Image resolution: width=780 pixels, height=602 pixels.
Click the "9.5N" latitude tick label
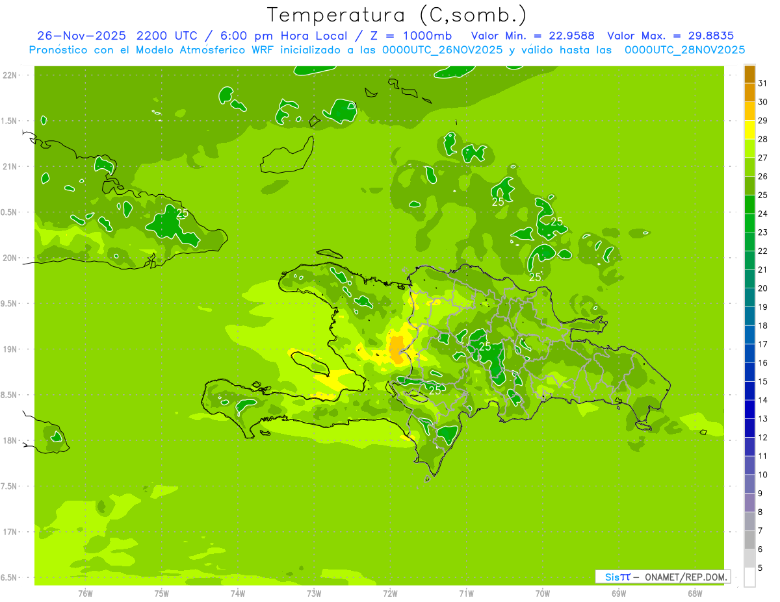10,303
